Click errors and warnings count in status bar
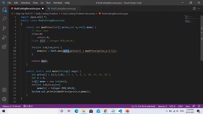Viewport: 203px width, 114px height. pos(28,106)
